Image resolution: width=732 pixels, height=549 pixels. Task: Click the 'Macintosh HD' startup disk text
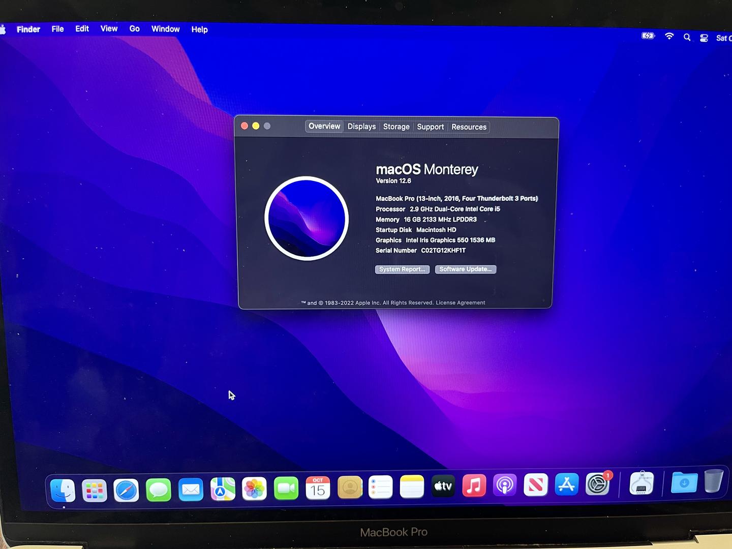(436, 230)
